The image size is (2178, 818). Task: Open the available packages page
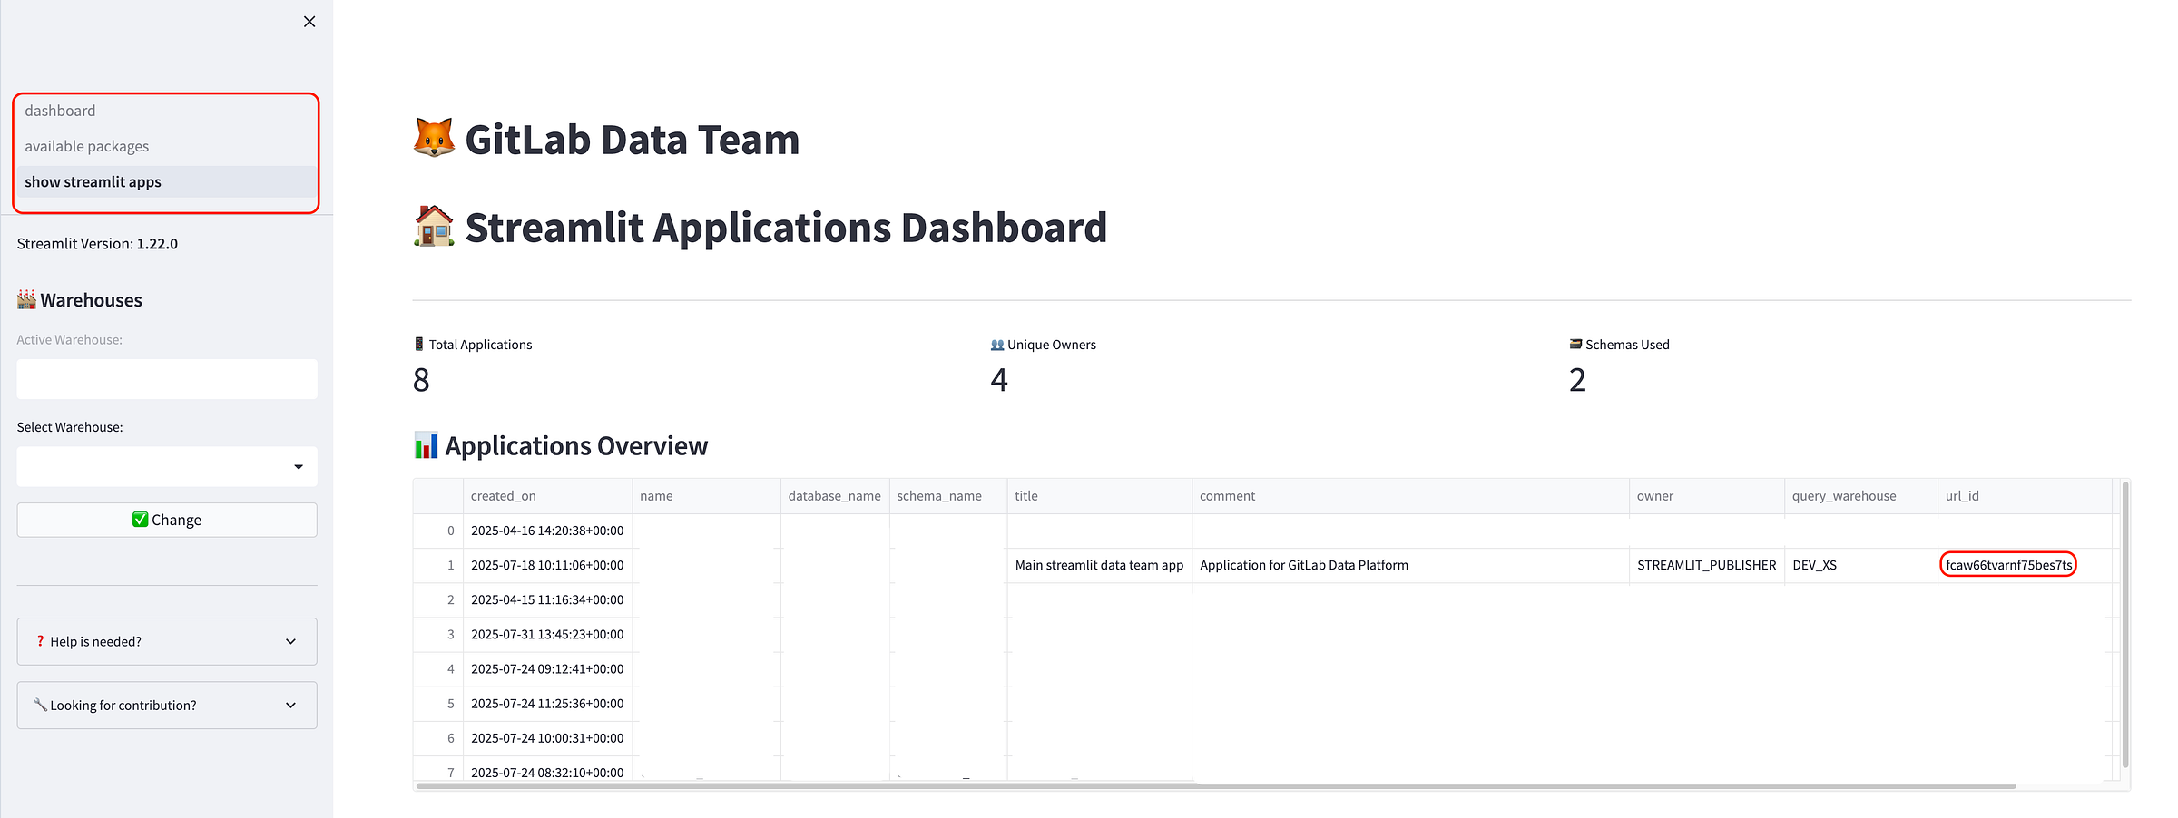tap(86, 146)
